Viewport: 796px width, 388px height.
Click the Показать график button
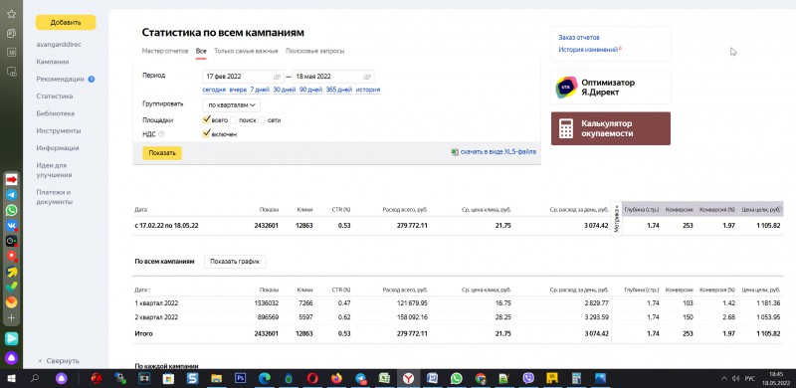point(235,262)
